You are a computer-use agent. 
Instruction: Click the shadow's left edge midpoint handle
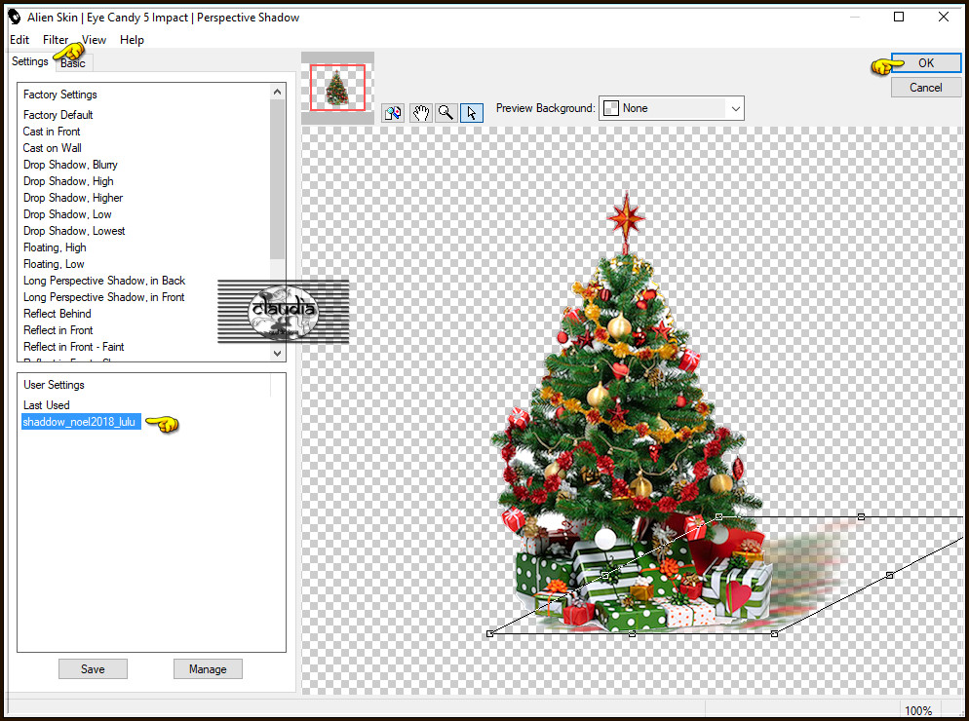[x=605, y=575]
